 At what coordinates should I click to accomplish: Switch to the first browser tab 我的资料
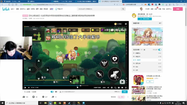(13, 2)
